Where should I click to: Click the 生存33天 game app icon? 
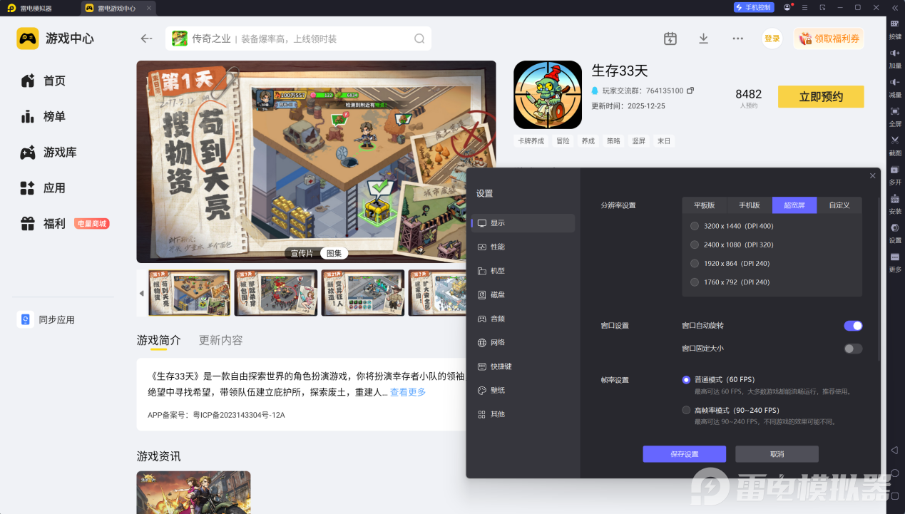548,94
